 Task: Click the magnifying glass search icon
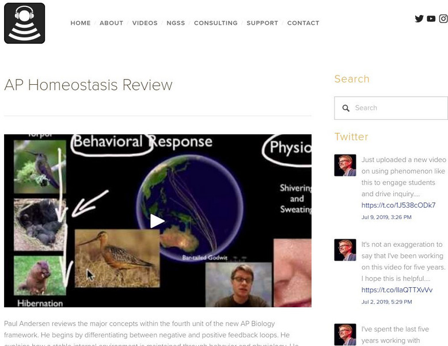pos(346,108)
